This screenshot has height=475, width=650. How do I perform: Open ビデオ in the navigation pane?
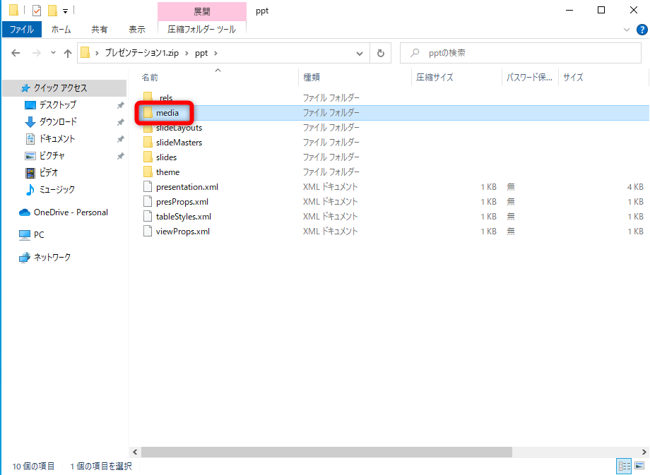coord(49,172)
